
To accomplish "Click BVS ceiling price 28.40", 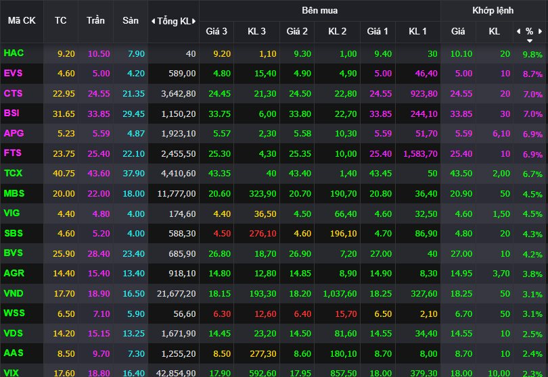I will pos(99,254).
